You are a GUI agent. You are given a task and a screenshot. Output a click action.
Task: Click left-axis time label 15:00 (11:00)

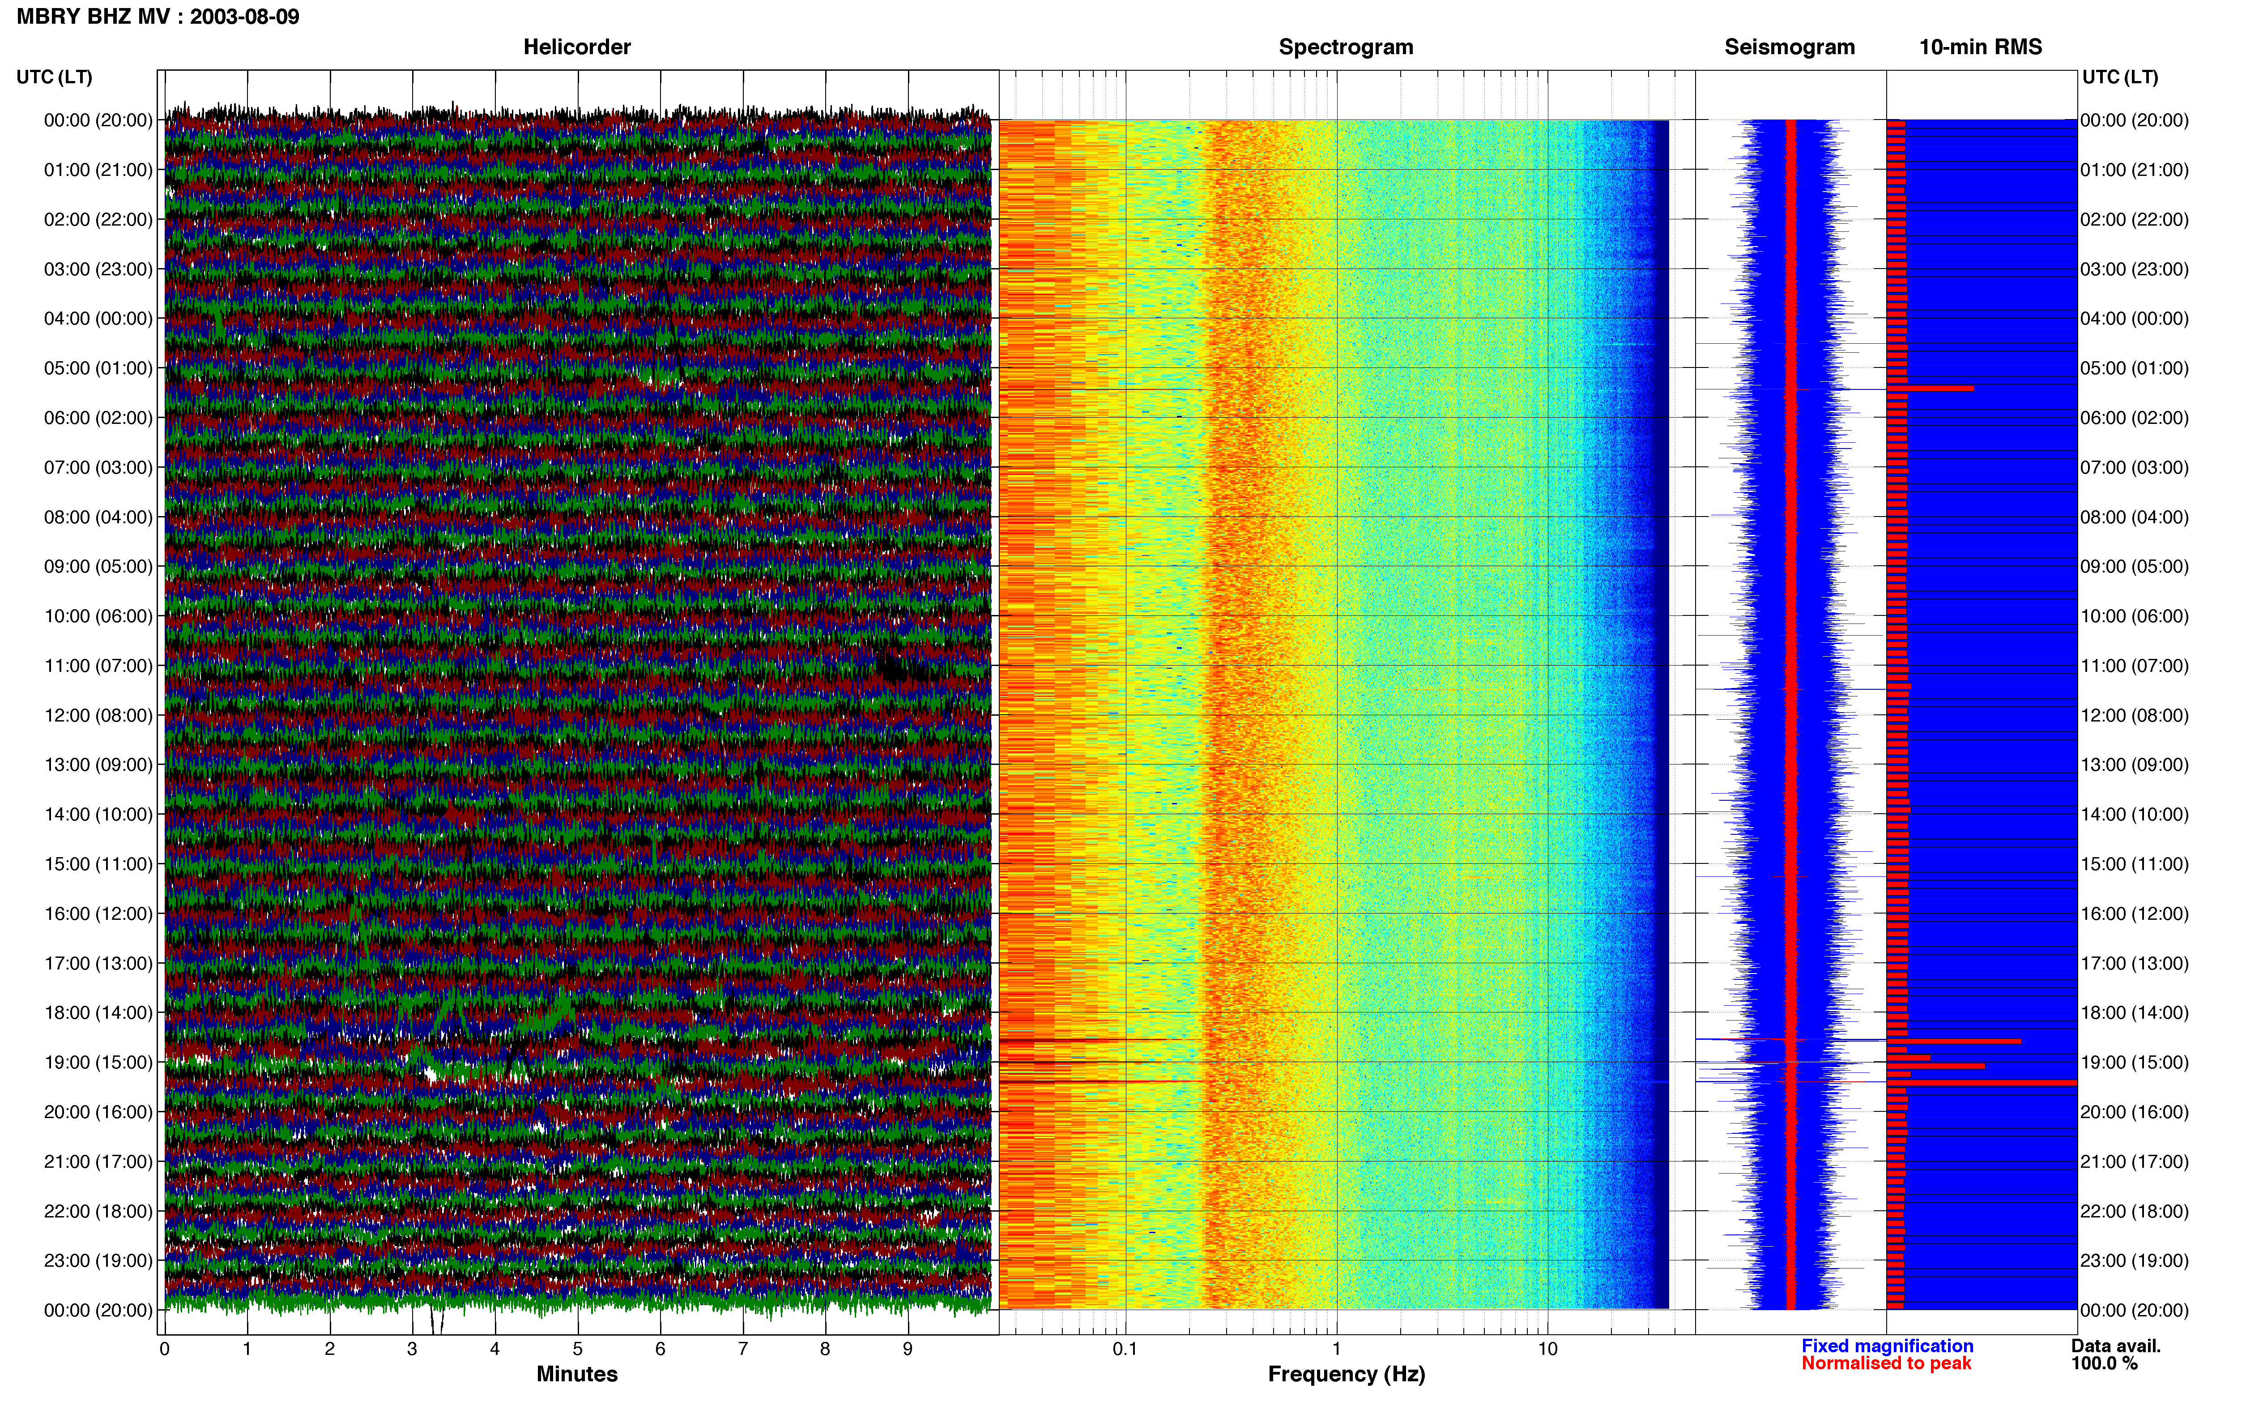tap(98, 864)
